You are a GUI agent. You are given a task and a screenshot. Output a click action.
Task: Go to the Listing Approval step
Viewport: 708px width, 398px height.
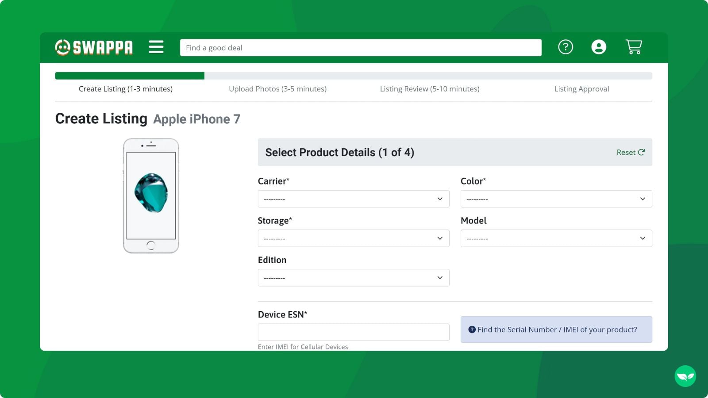tap(581, 89)
